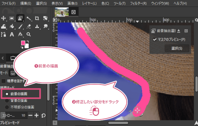Toggle マスクのプレビュー(P) checkbox
198x126 pixels.
pos(154,39)
